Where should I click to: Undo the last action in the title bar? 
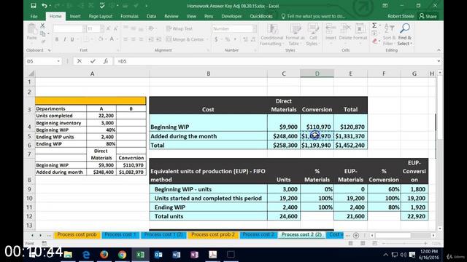45,6
